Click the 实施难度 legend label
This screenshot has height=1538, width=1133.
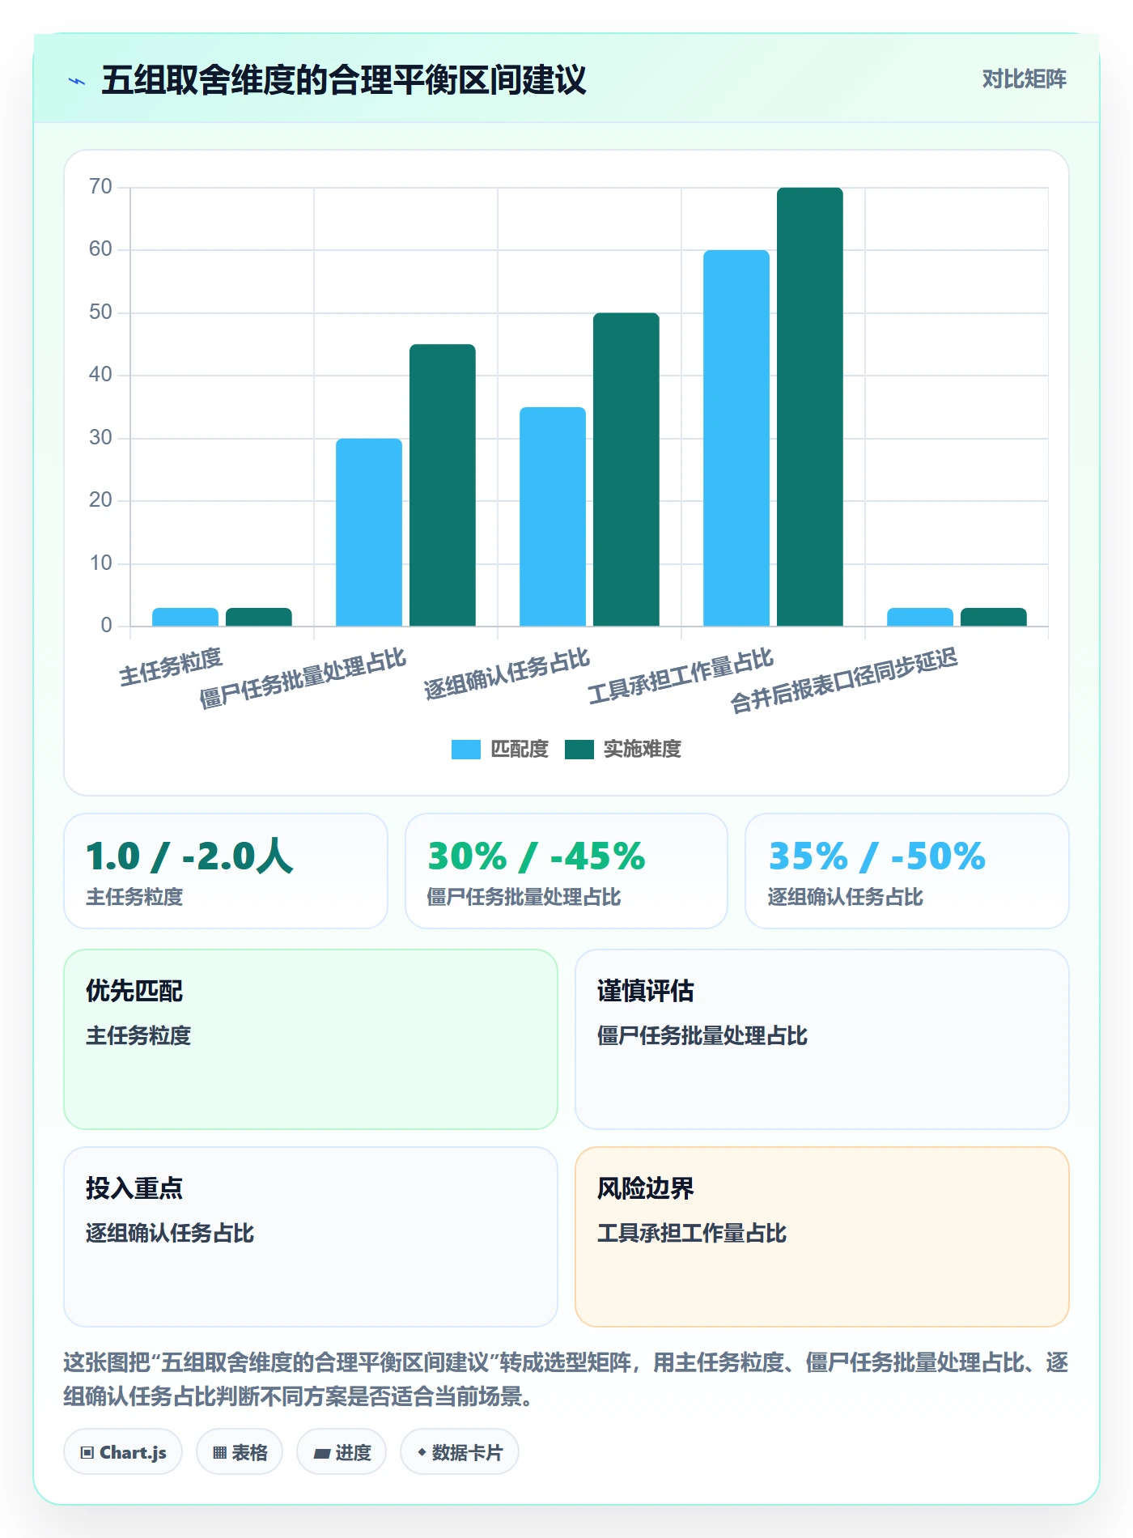pos(642,750)
